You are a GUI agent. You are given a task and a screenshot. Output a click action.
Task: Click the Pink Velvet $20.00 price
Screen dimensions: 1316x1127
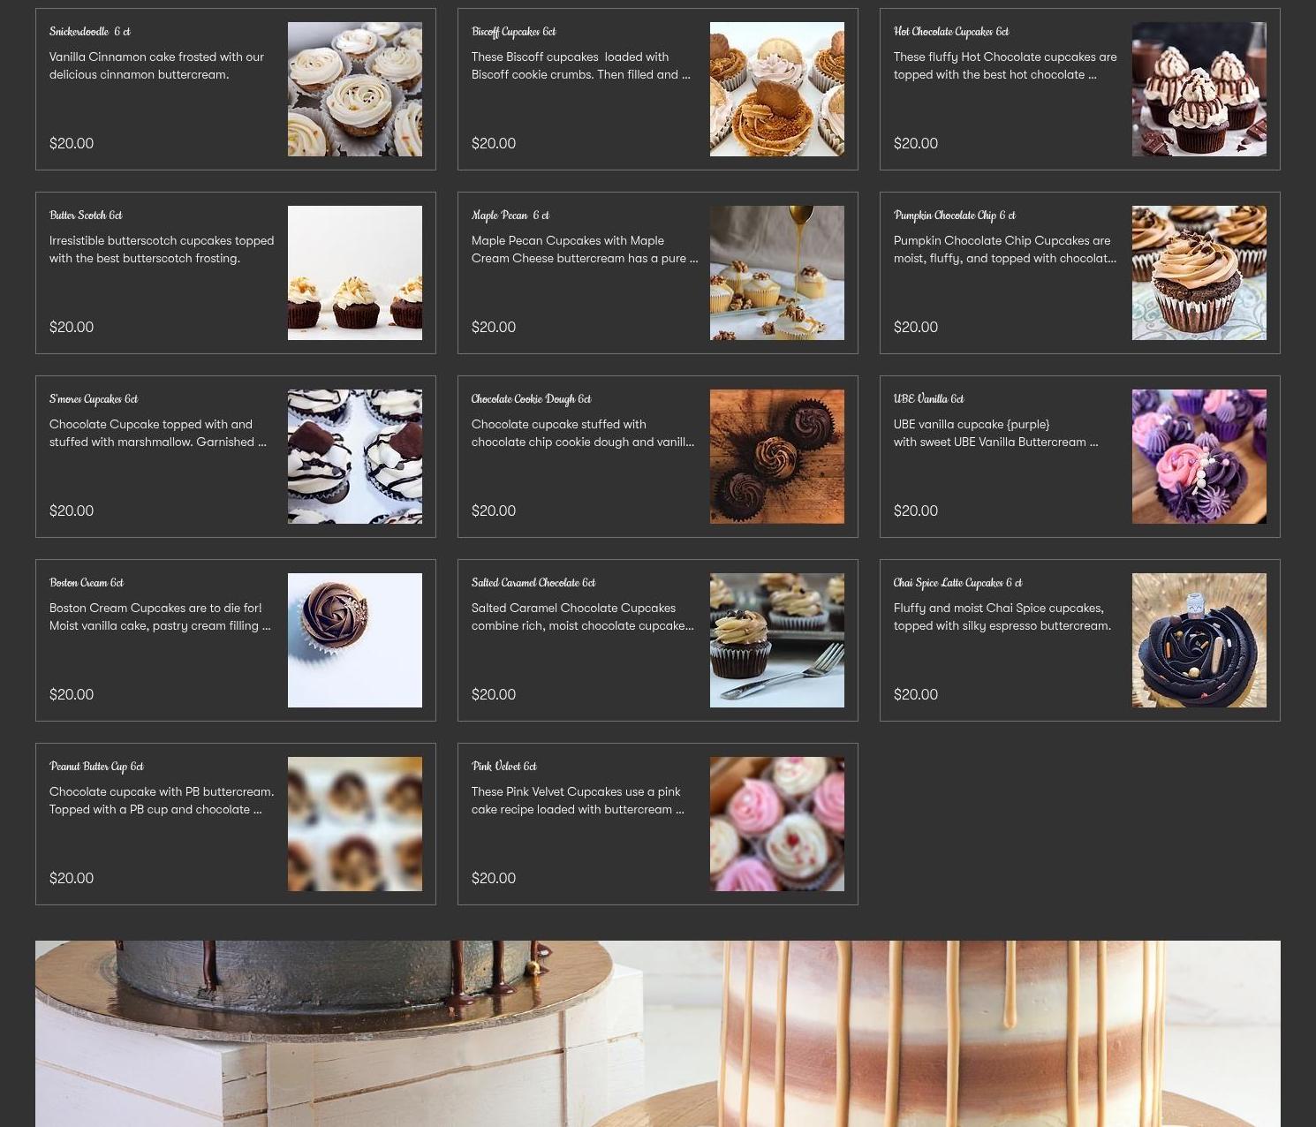click(494, 878)
